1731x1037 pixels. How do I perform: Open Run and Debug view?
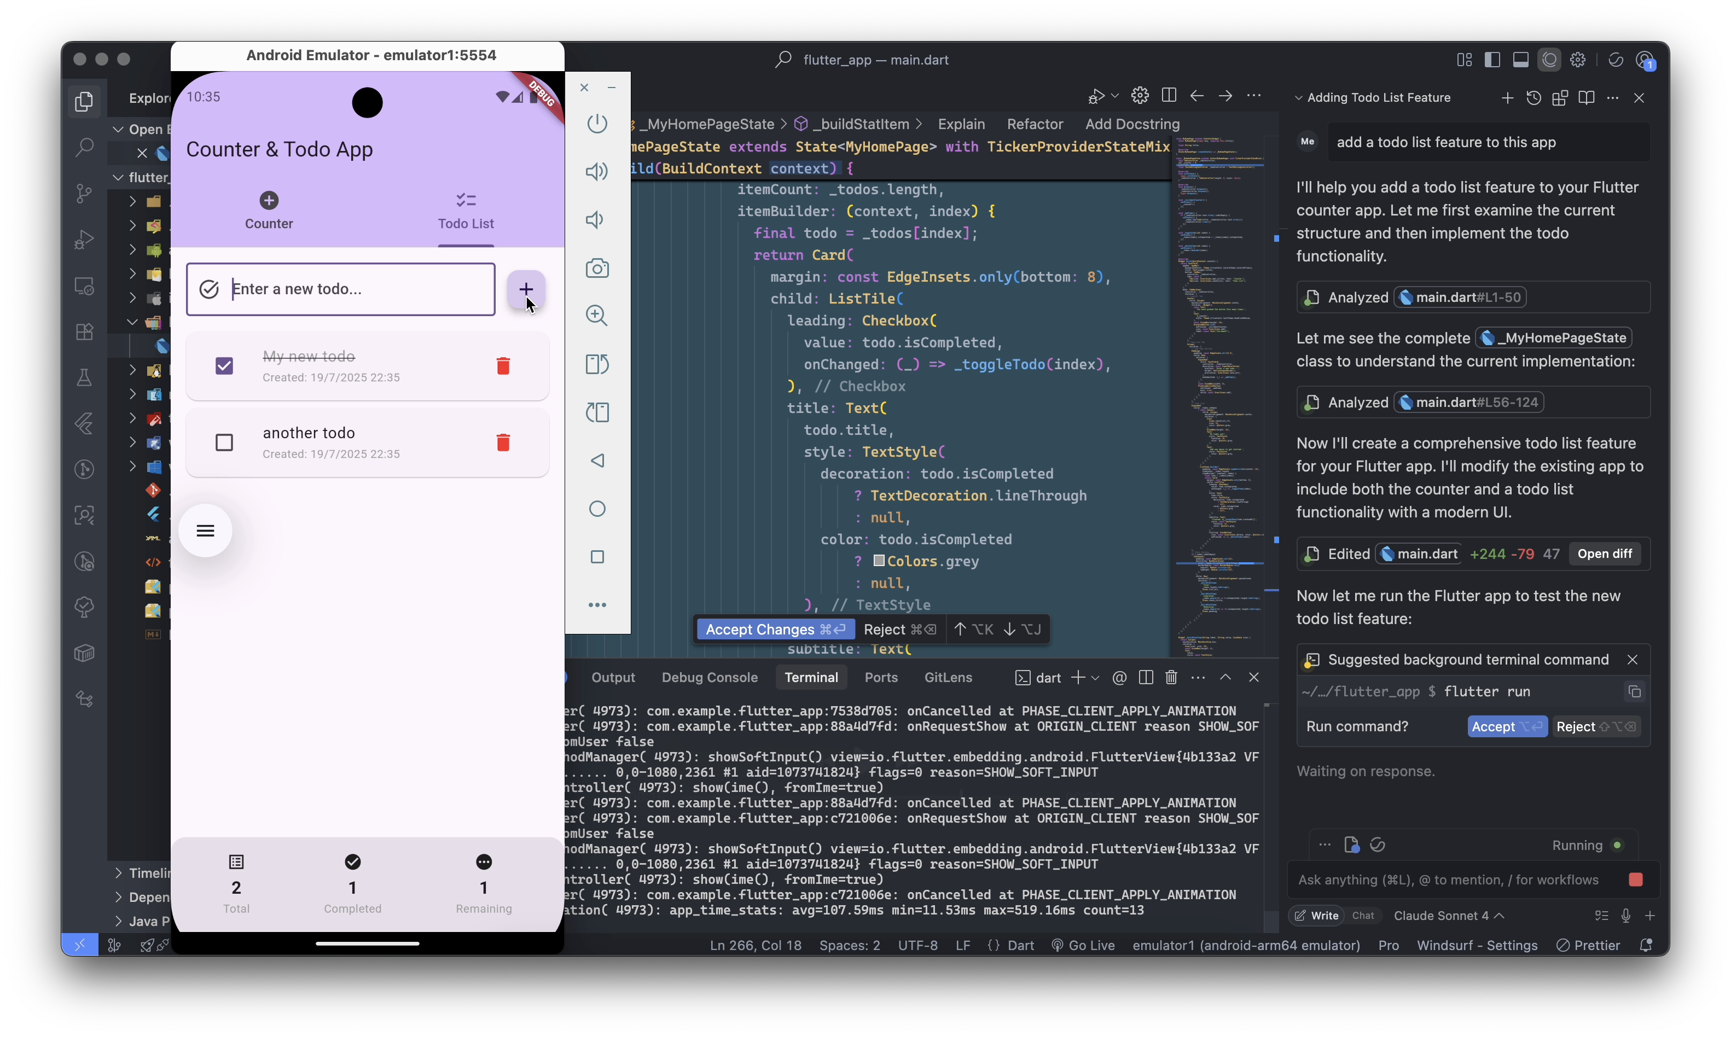(84, 240)
